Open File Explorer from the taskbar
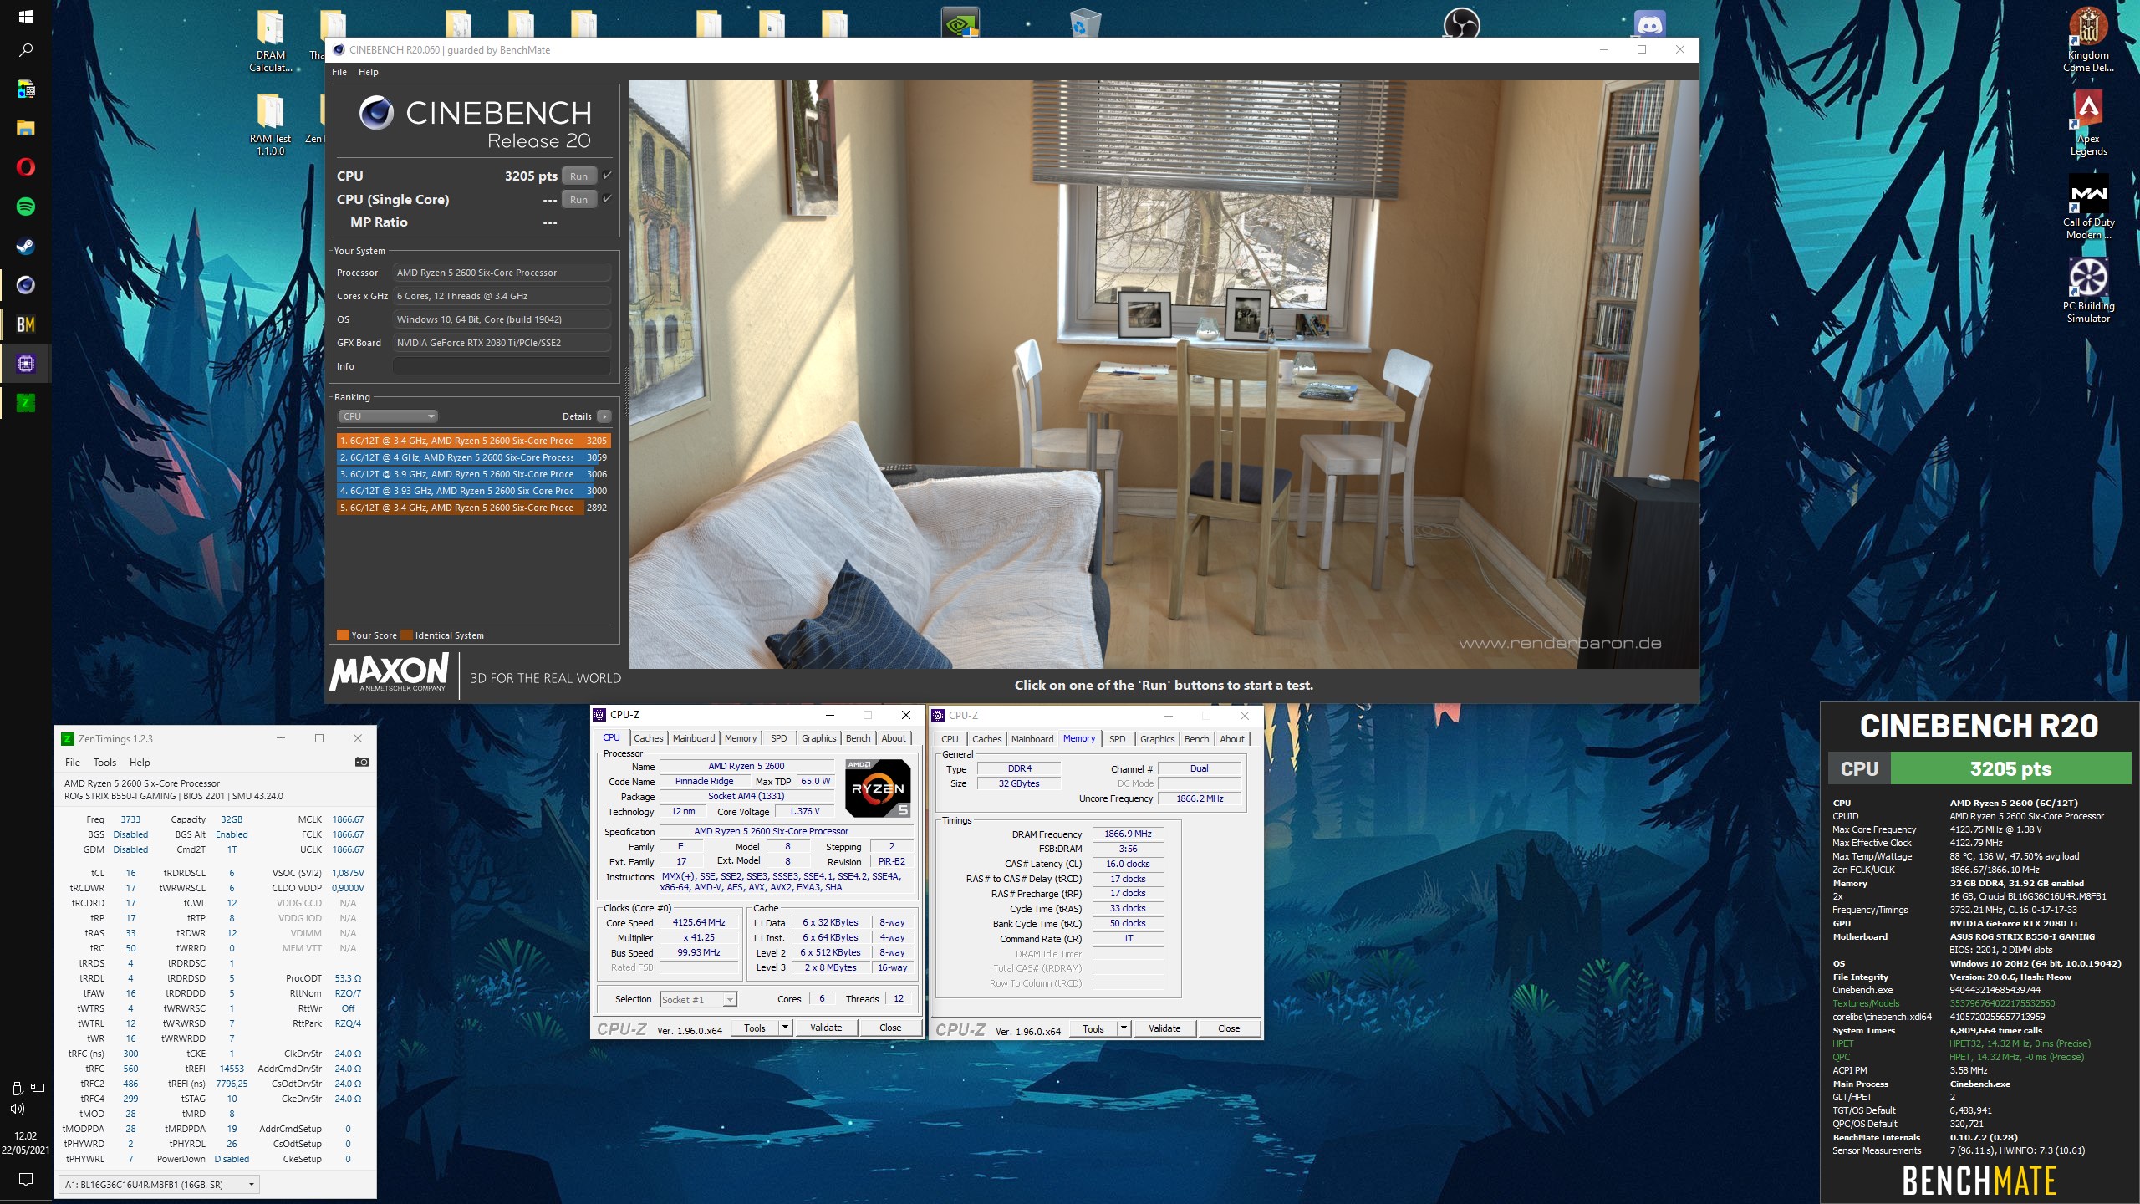This screenshot has height=1204, width=2140. pos(25,128)
